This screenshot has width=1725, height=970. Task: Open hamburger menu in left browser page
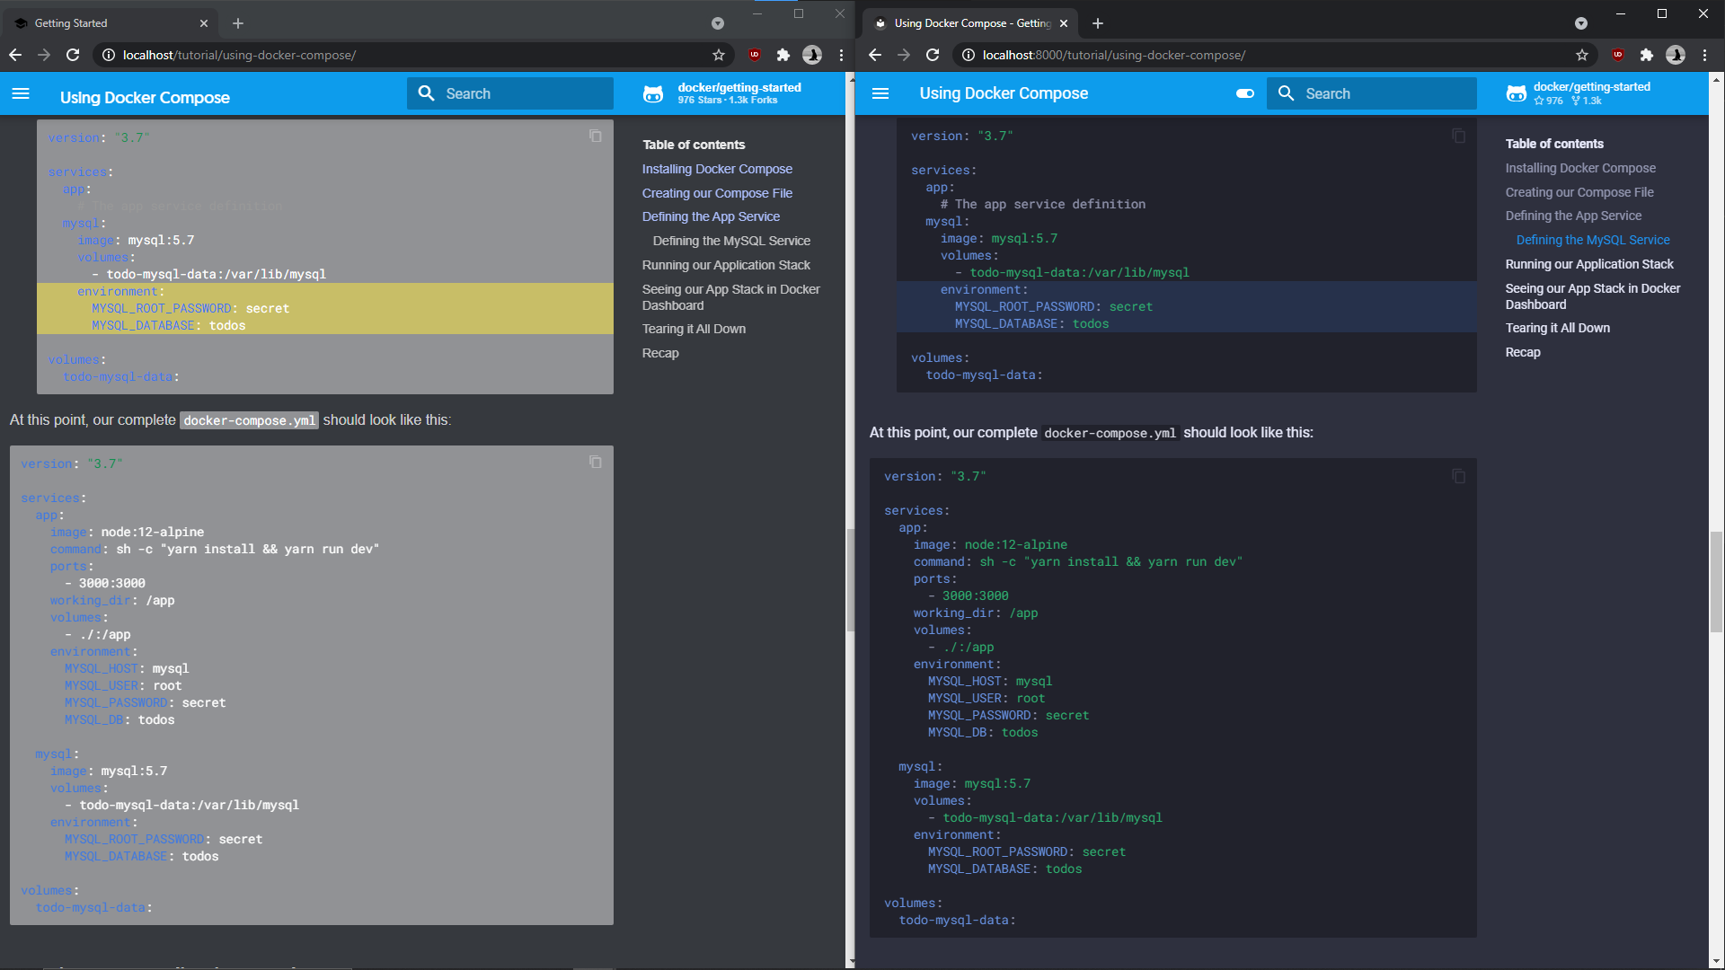point(21,94)
